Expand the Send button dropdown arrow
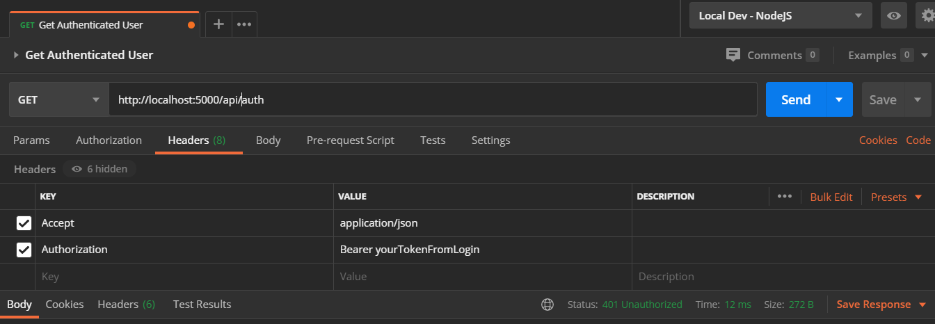Viewport: 935px width, 324px height. point(839,99)
